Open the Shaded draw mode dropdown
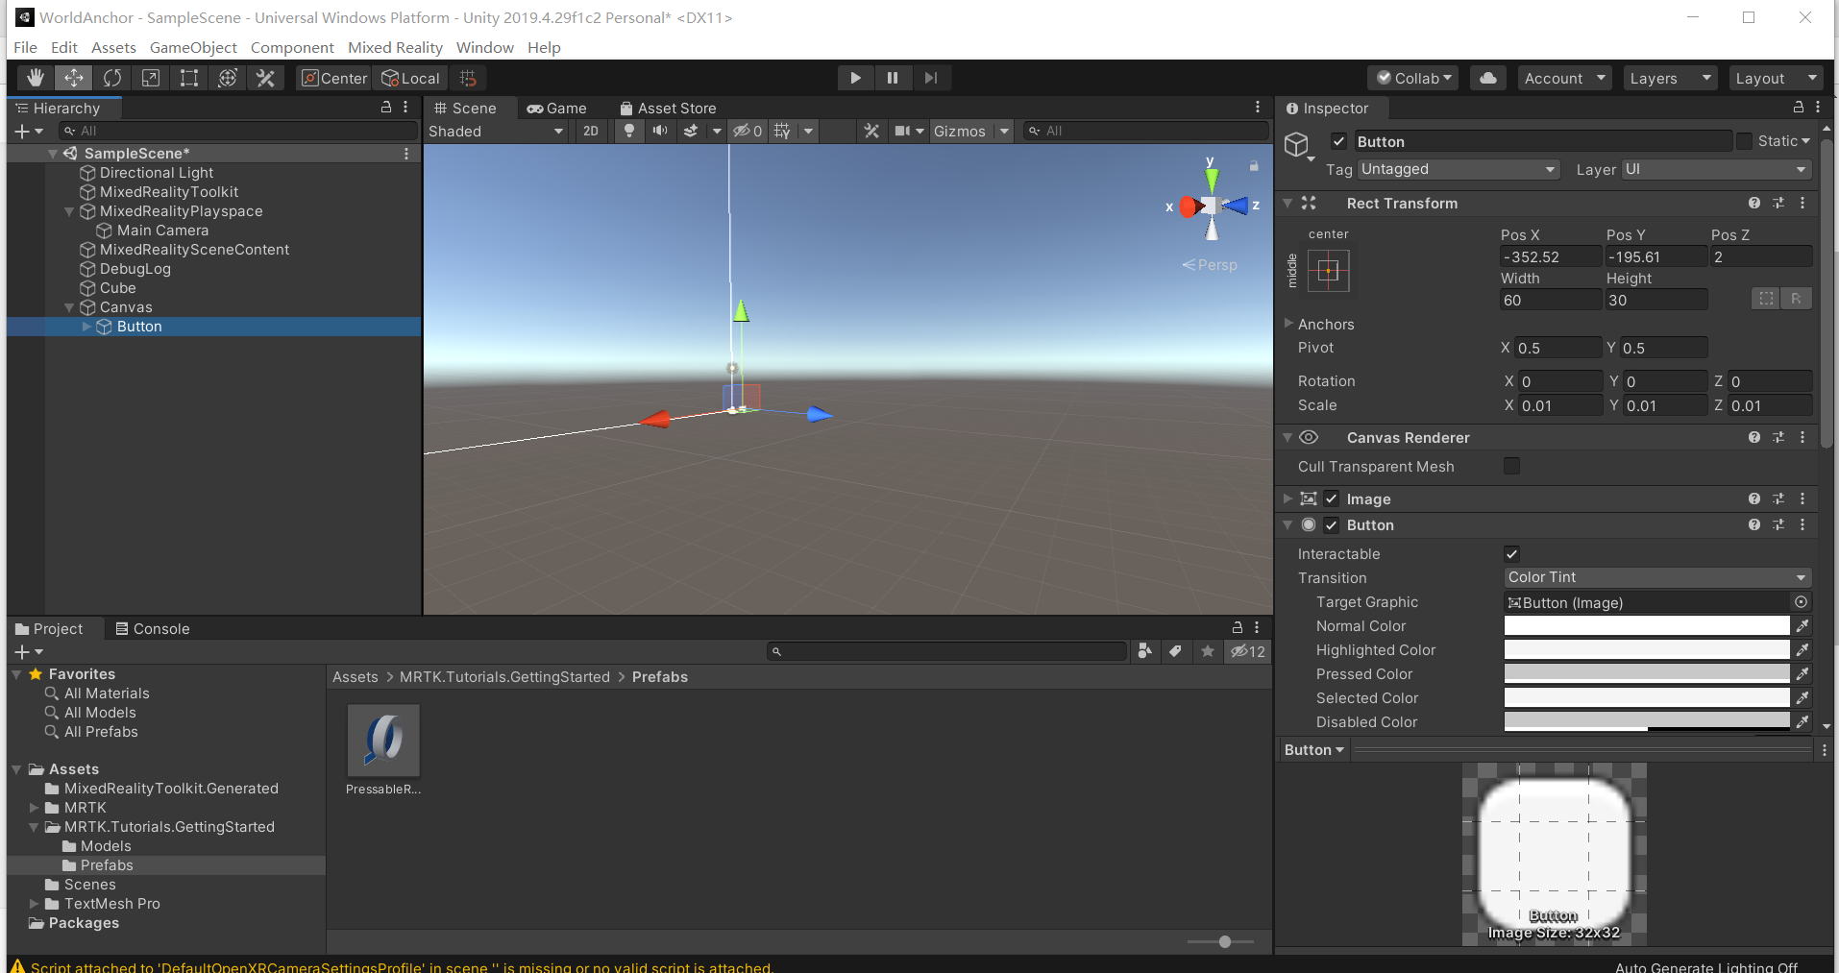 pyautogui.click(x=496, y=131)
